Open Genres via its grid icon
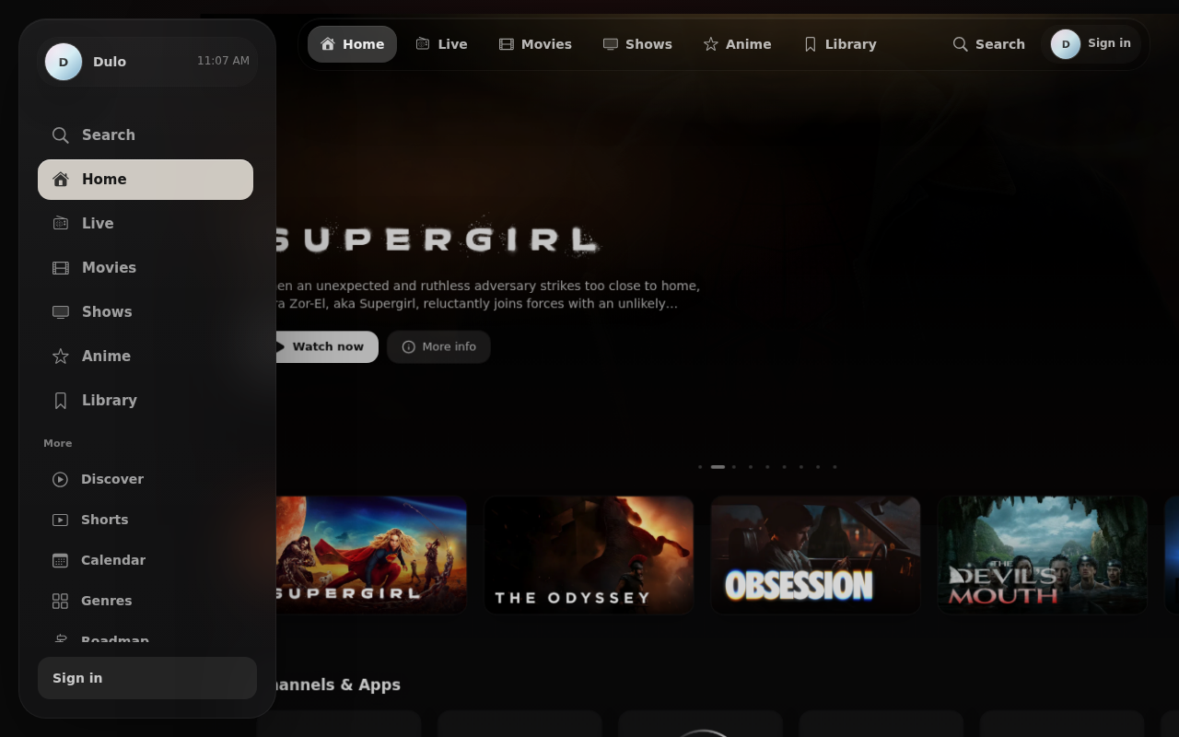Viewport: 1179px width, 737px height. [60, 601]
